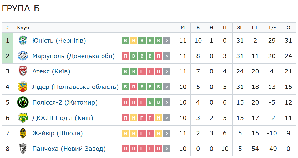Click the Маріуполь club crest icon
This screenshot has width=298, height=158.
point(23,56)
